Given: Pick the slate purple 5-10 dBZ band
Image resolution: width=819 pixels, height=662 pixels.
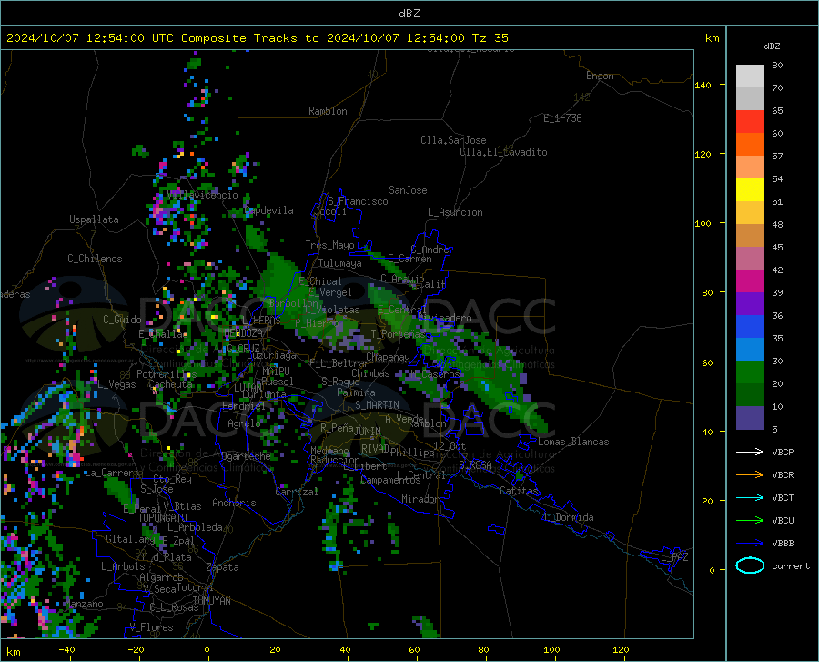Looking at the screenshot, I should pyautogui.click(x=750, y=418).
